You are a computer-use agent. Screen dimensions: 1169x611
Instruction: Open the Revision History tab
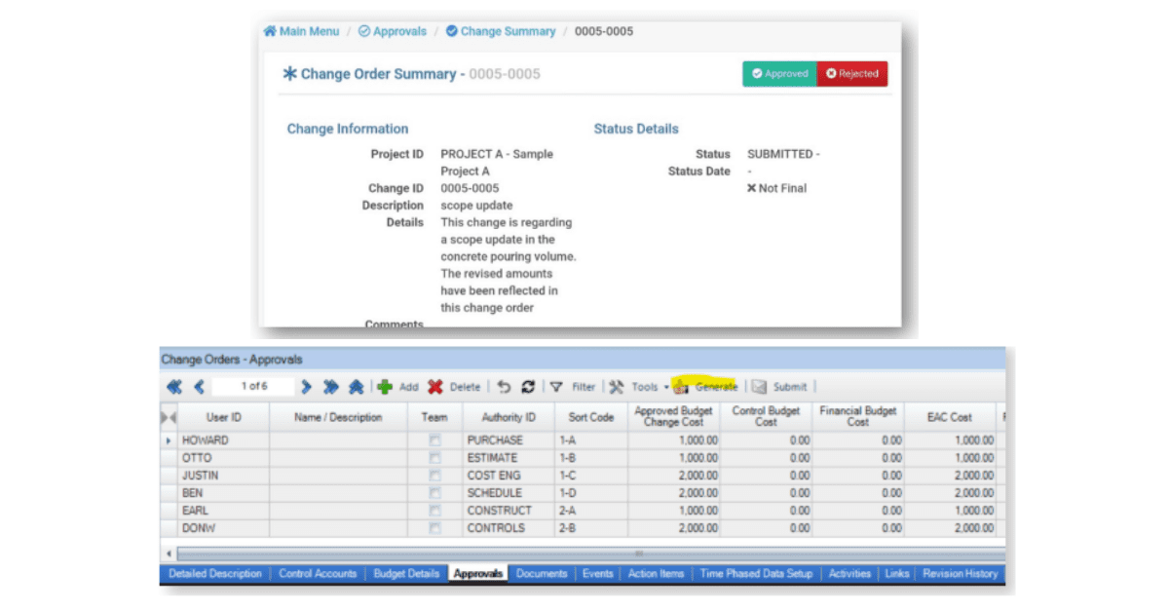961,574
